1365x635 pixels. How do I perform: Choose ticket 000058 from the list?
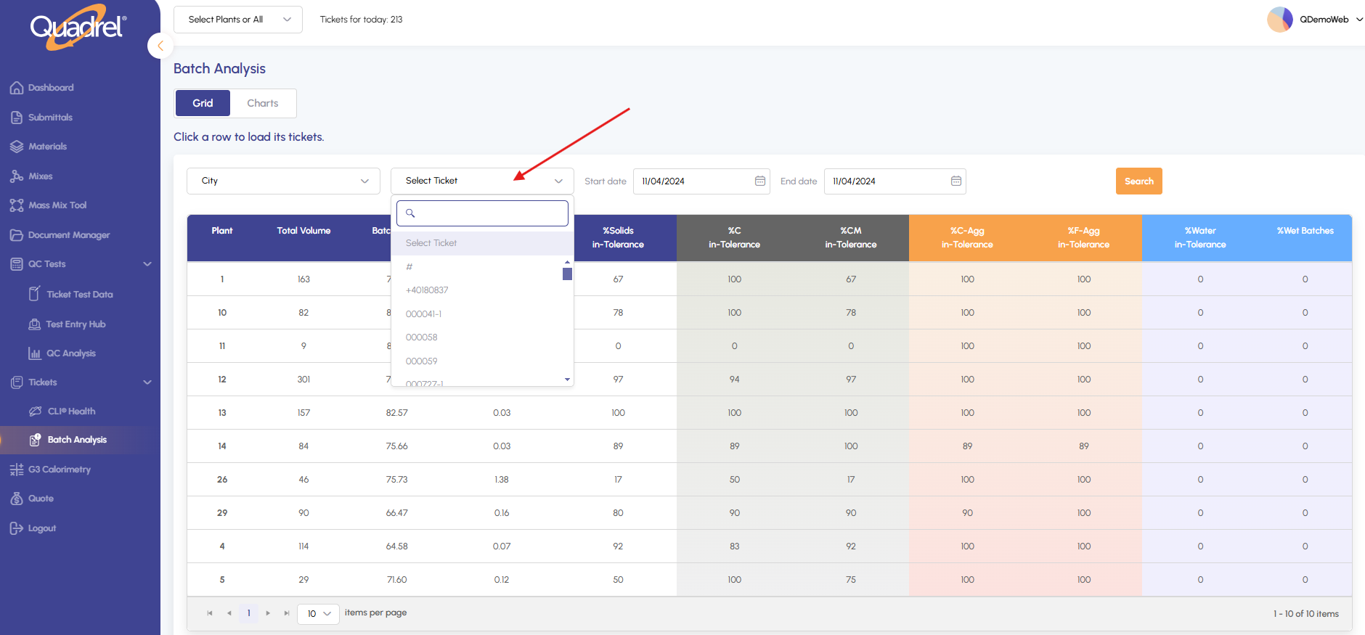pyautogui.click(x=422, y=337)
